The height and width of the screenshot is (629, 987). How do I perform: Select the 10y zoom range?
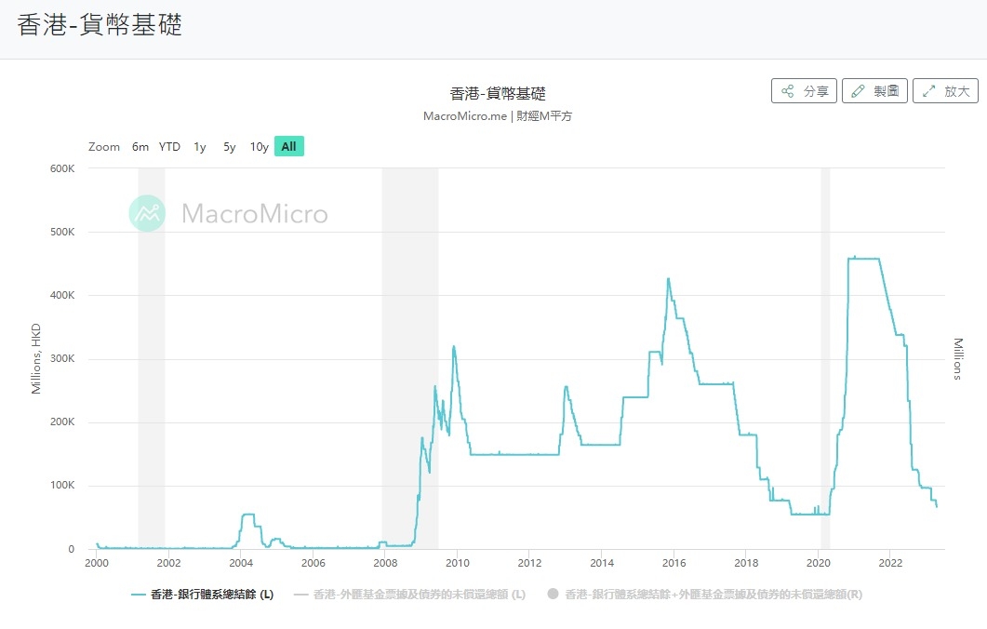259,146
